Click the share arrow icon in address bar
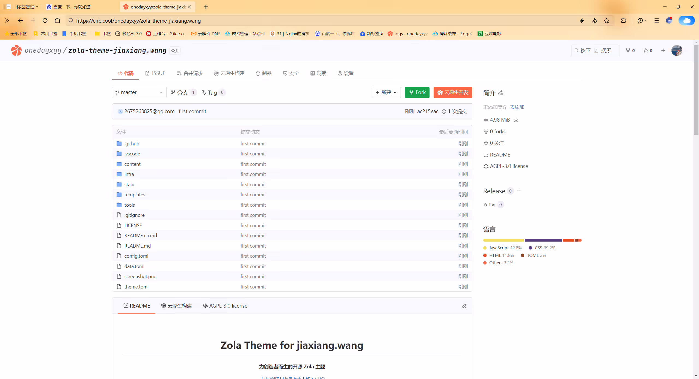Screen dimensions: 699x379 595,21
